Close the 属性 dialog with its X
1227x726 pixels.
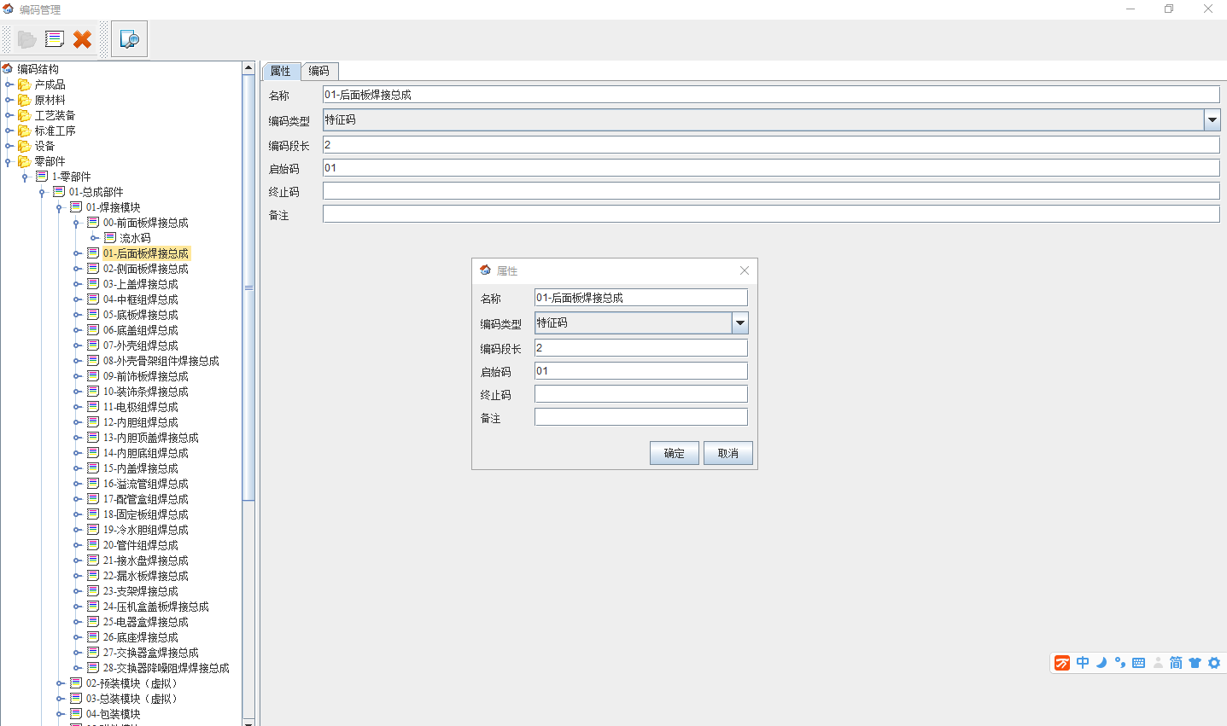[x=745, y=270]
